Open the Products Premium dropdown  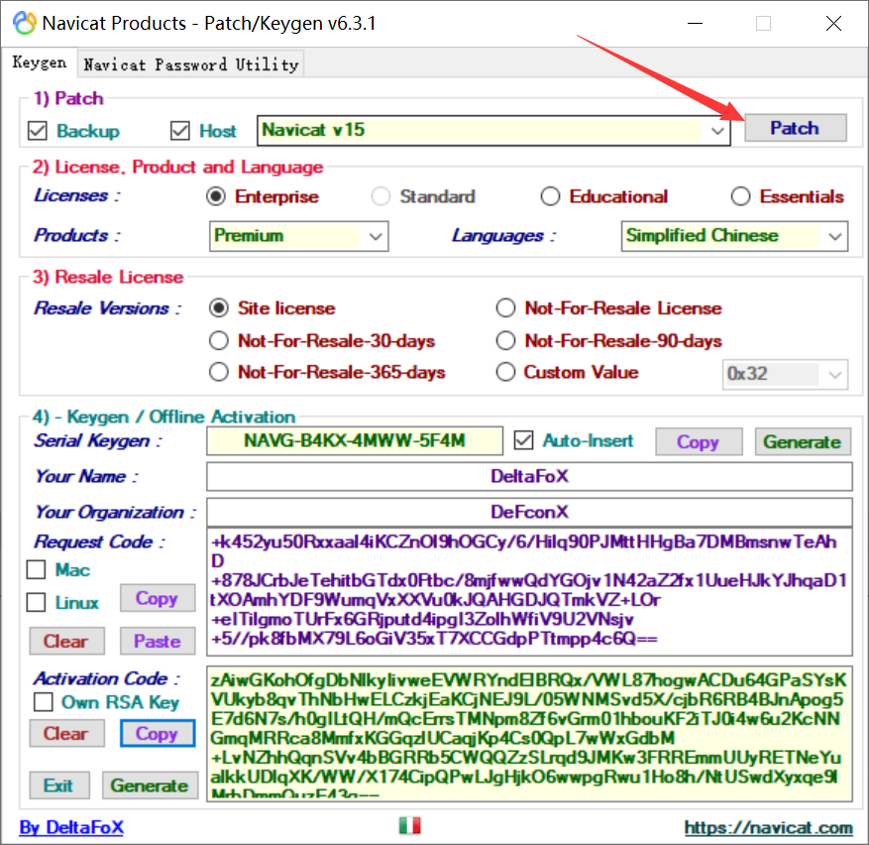tap(376, 236)
